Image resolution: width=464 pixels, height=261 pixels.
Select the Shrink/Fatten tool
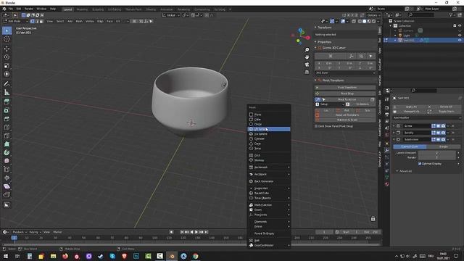7,178
